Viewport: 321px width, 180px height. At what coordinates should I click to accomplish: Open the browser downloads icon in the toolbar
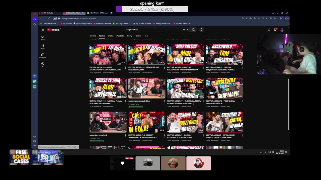point(267,18)
